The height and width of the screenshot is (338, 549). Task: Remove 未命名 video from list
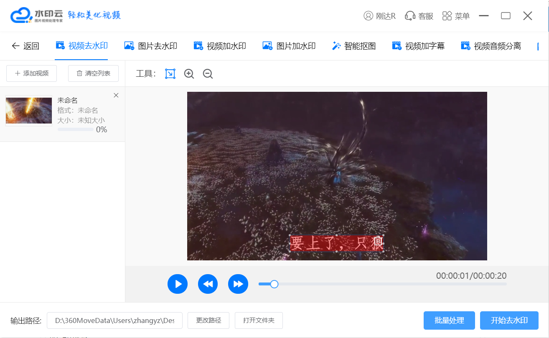(x=116, y=95)
